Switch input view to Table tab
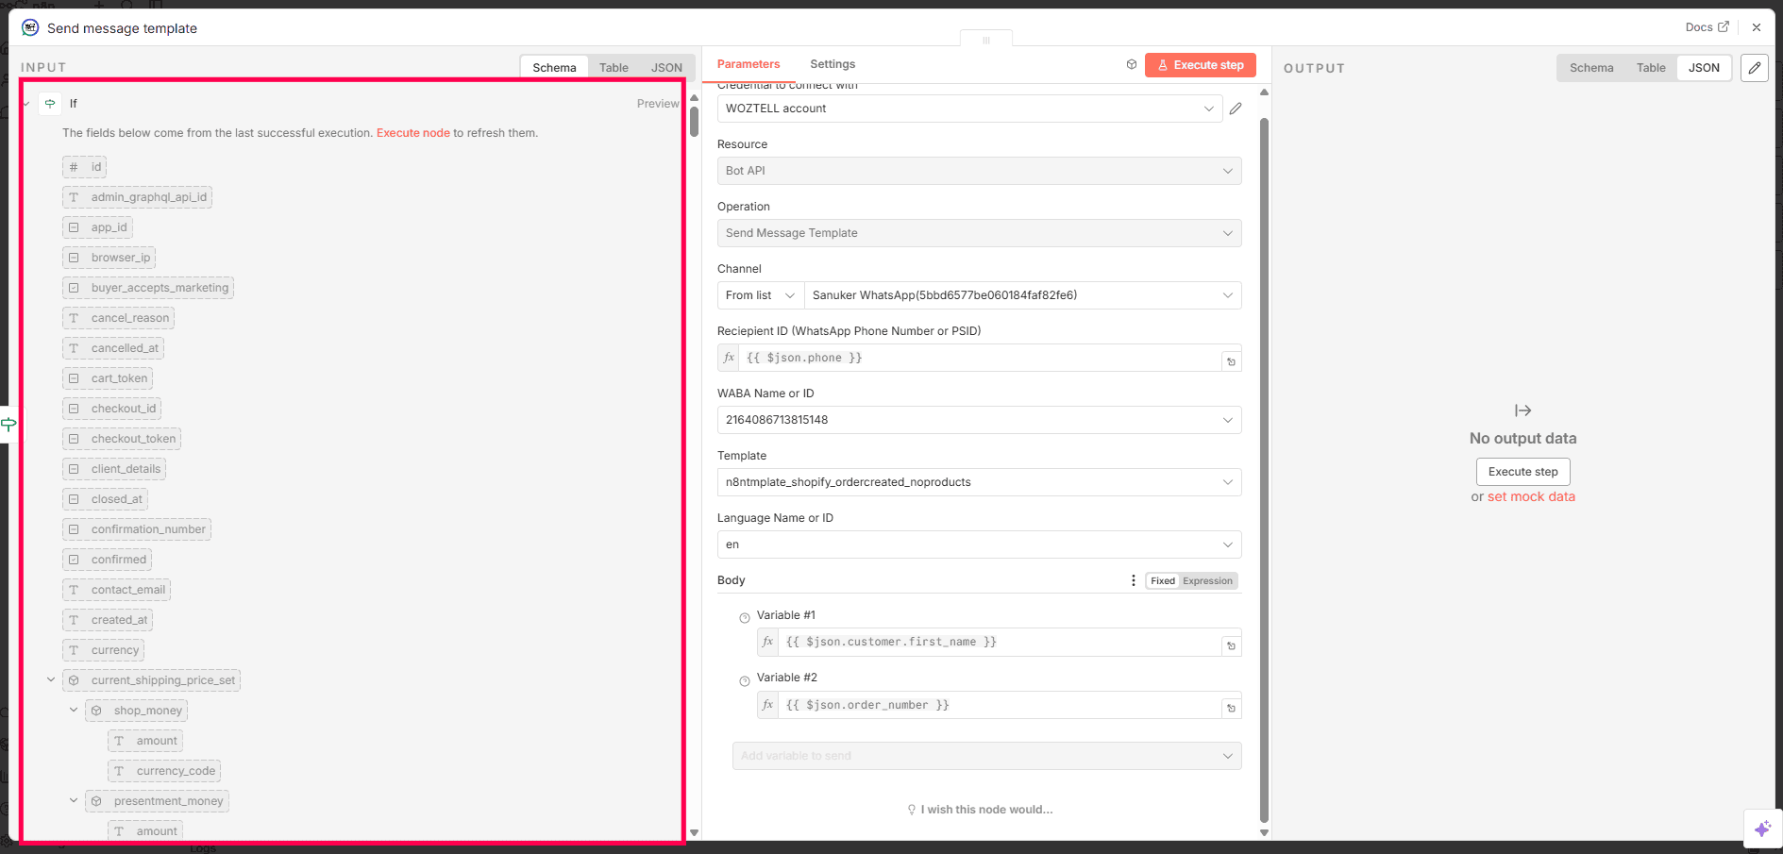 614,68
